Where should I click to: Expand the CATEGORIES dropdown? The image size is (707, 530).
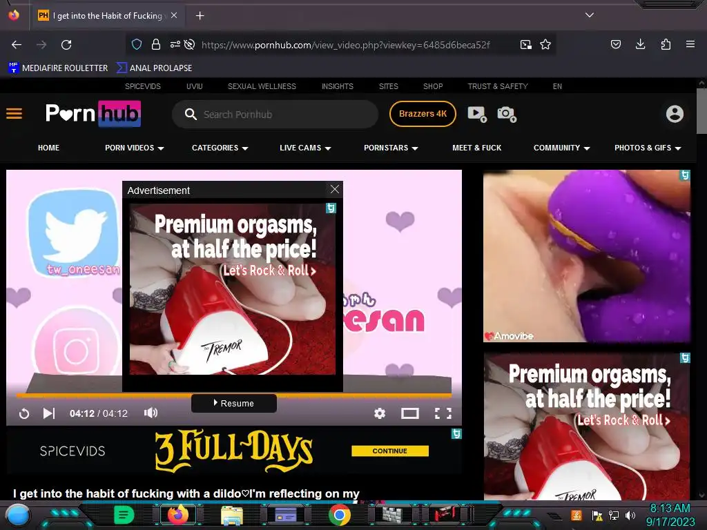(x=220, y=148)
